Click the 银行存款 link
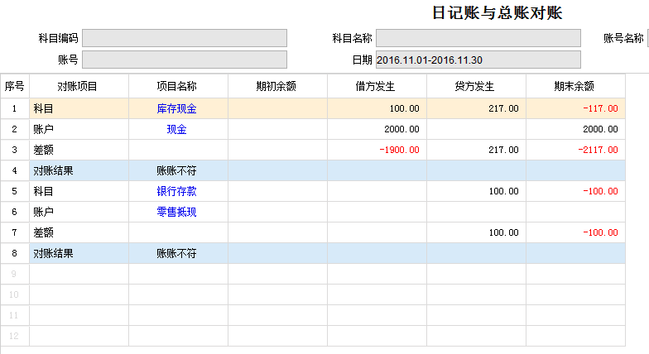The image size is (649, 354). tap(176, 191)
